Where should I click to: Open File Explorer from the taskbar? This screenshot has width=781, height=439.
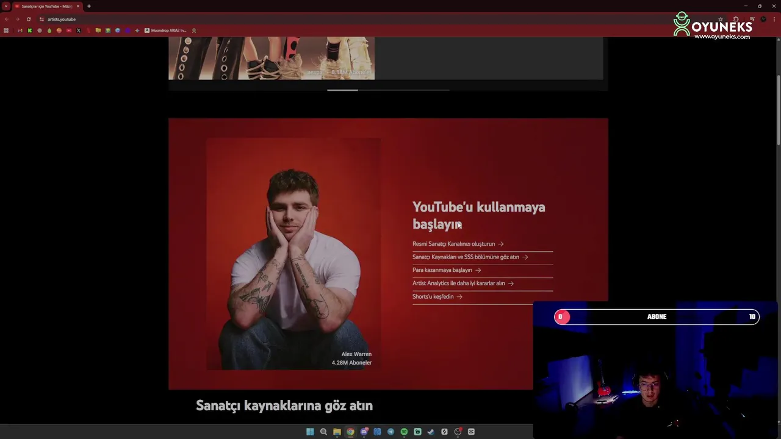pyautogui.click(x=337, y=432)
